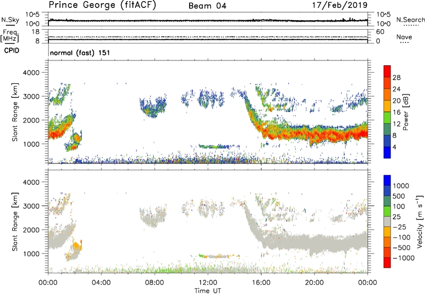Click the '4' tick on Power colorbar

pyautogui.click(x=394, y=147)
